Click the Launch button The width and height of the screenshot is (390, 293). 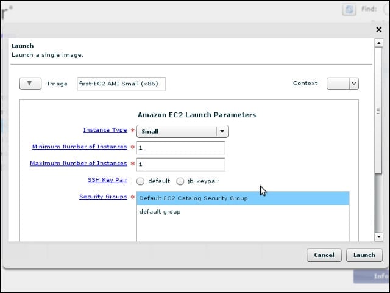tap(364, 255)
